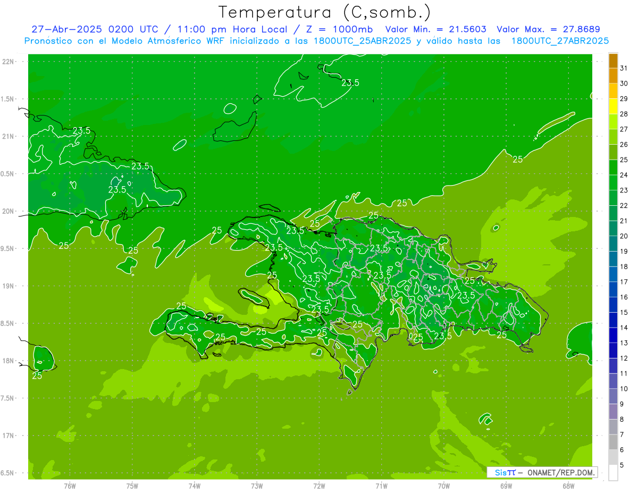The image size is (638, 493).
Task: Click the '19N' latitude axis label
Action: point(8,286)
